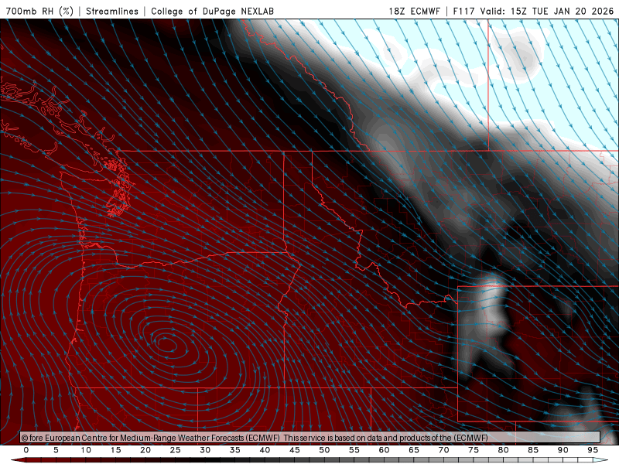Click the "60" value on the color scale
This screenshot has width=619, height=464.
384,450
